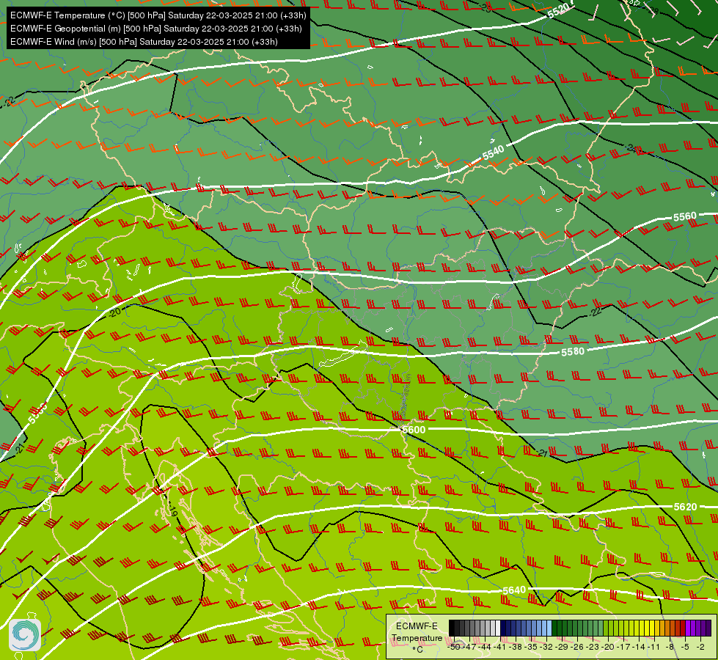Image resolution: width=718 pixels, height=660 pixels.
Task: Click the -41 value under the colorbar
Action: tap(500, 648)
